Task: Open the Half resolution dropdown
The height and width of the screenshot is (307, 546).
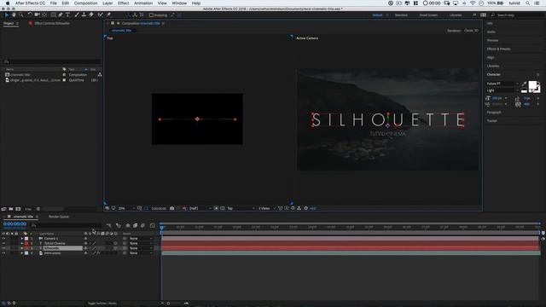Action: 200,208
